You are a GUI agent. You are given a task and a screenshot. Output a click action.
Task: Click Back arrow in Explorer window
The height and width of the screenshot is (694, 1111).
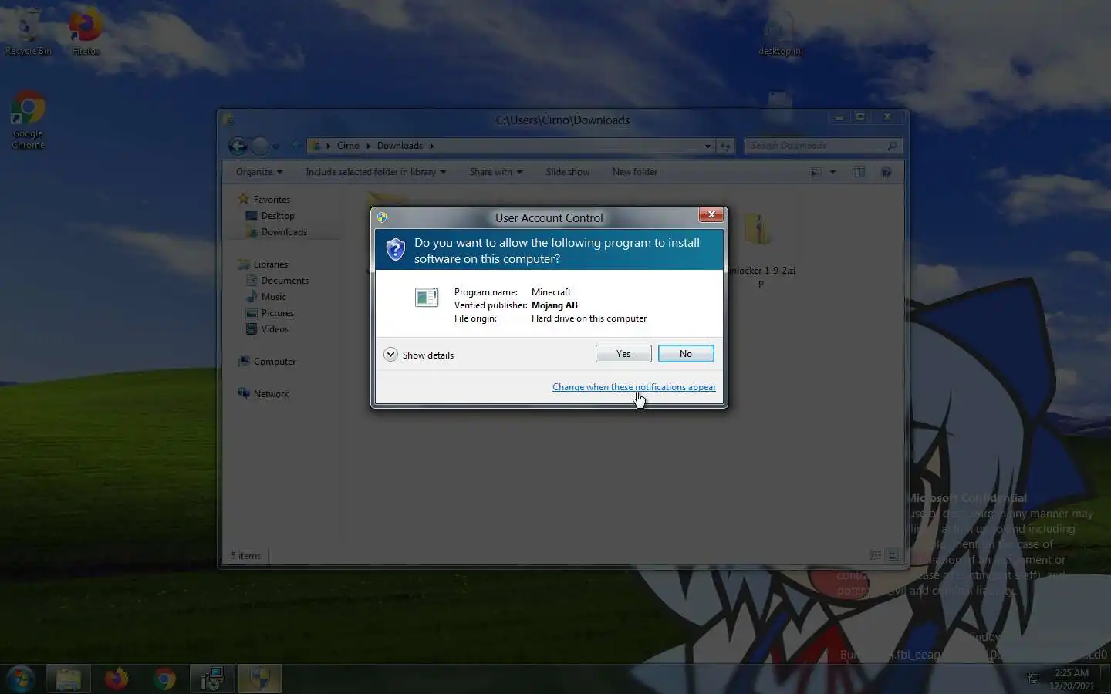(x=238, y=145)
